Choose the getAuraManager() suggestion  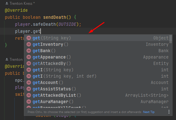(97, 102)
